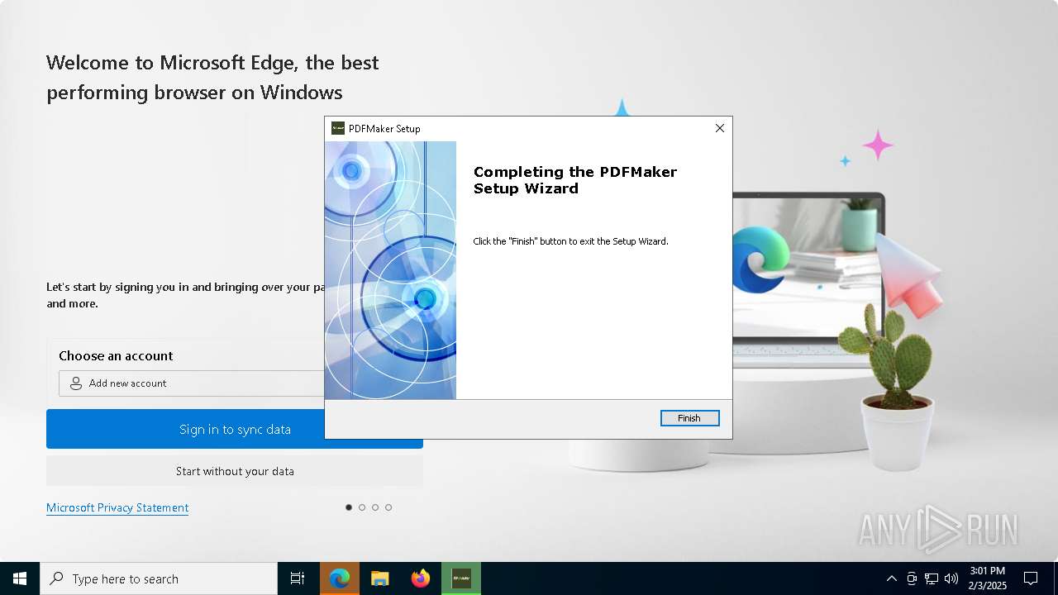Select the first page indicator dot

click(x=349, y=507)
